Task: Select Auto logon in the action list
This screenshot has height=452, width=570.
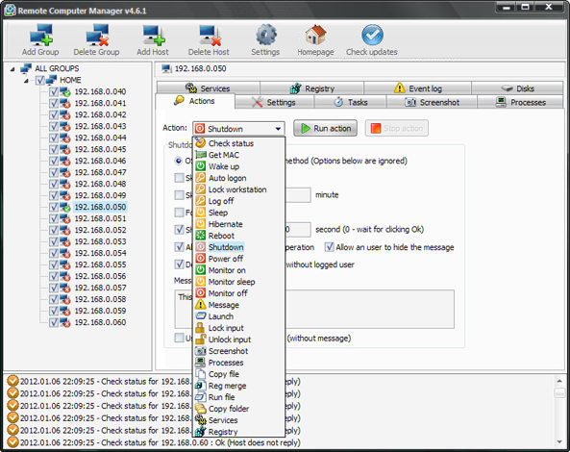Action: [x=227, y=178]
